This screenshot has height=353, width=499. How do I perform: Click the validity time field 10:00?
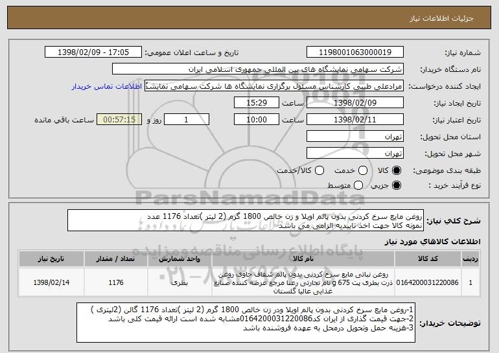[257, 120]
